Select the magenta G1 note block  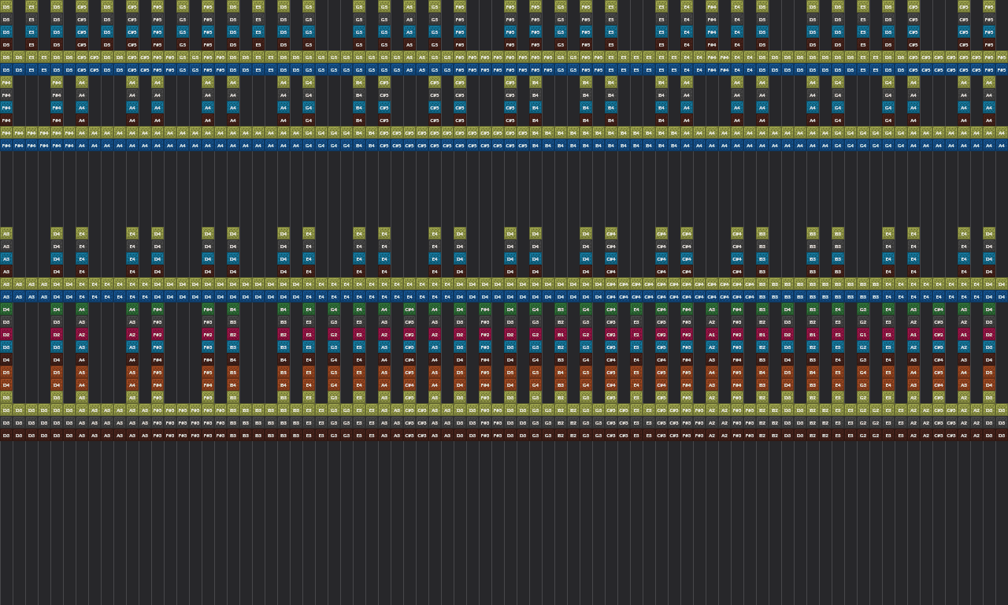(x=863, y=334)
